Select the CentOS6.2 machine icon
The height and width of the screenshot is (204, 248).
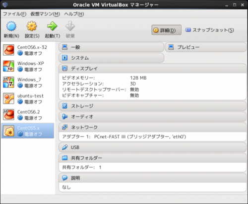point(8,114)
